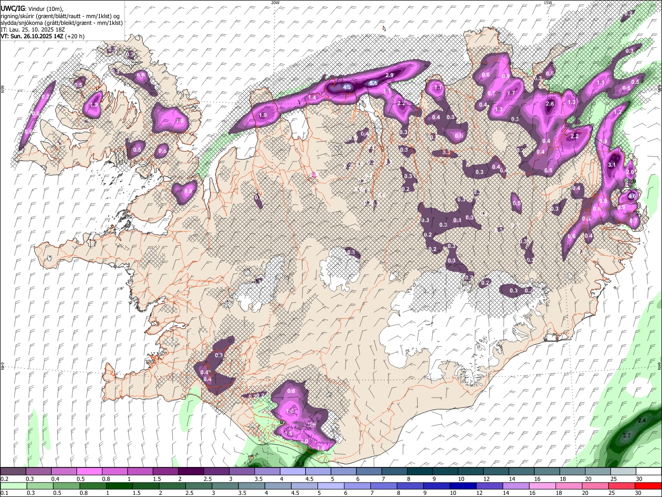The height and width of the screenshot is (497, 662).
Task: Click the green 2.7 rain value offshore southeast
Action: pos(627,435)
